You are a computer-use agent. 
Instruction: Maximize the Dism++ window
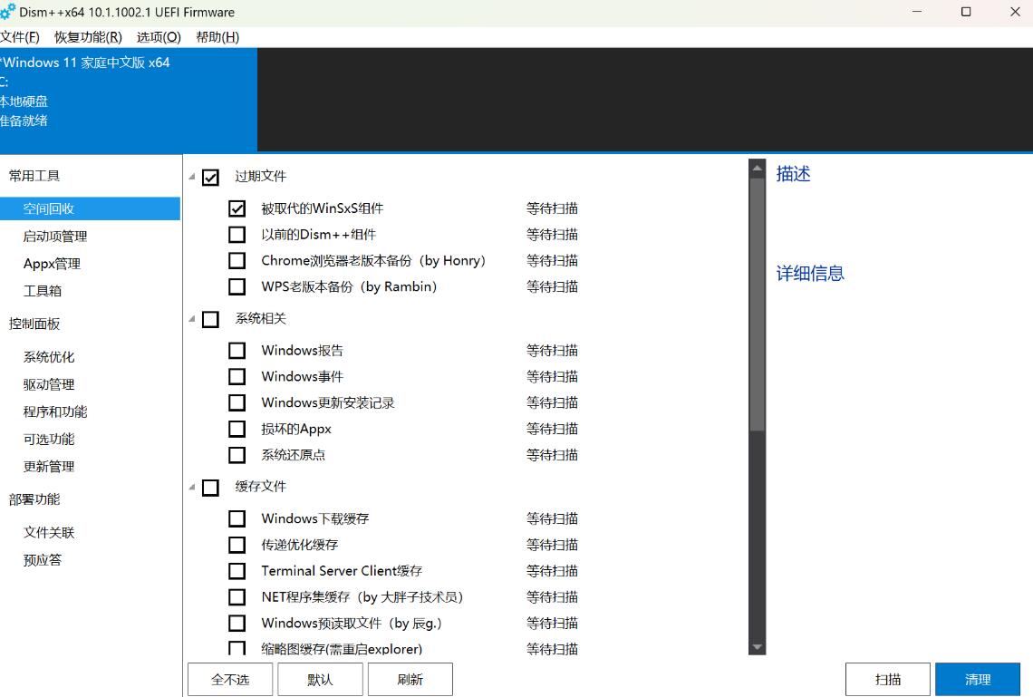click(x=966, y=12)
